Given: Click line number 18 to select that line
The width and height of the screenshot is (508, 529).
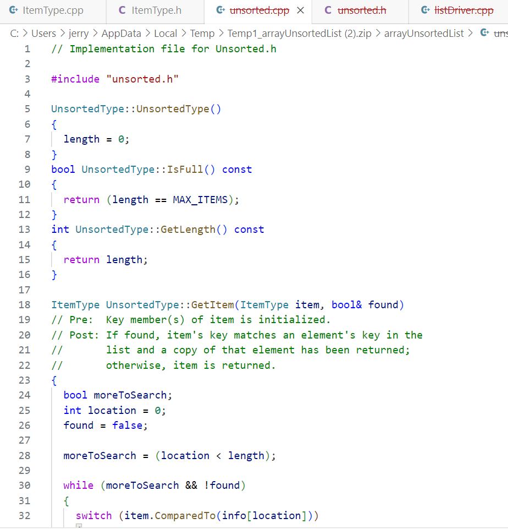Looking at the screenshot, I should 24,304.
